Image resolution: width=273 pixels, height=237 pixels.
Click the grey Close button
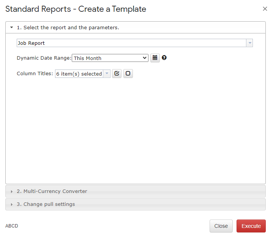coord(221,226)
